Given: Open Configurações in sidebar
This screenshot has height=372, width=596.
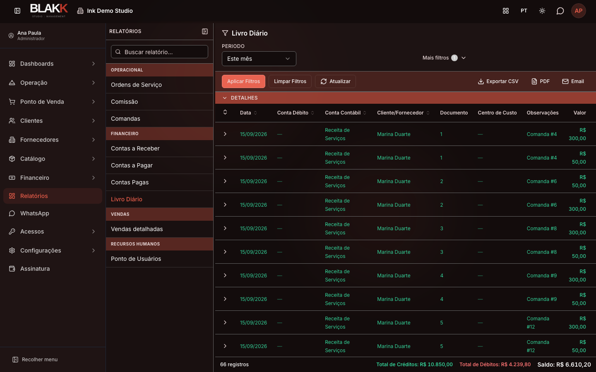Looking at the screenshot, I should pos(53,250).
